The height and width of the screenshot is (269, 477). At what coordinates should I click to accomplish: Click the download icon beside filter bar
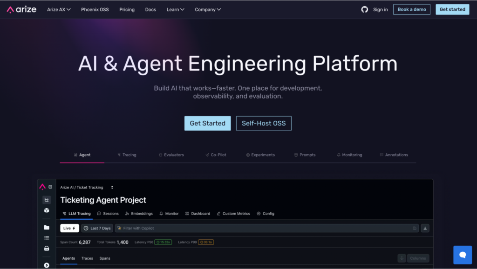[x=425, y=228]
